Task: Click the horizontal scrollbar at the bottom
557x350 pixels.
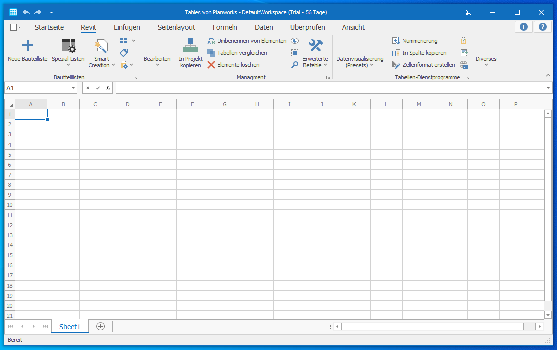Action: (x=432, y=326)
